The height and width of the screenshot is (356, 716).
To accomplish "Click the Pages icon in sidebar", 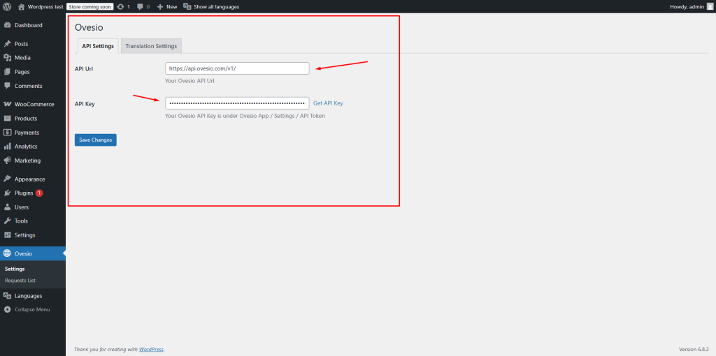I will pyautogui.click(x=7, y=72).
